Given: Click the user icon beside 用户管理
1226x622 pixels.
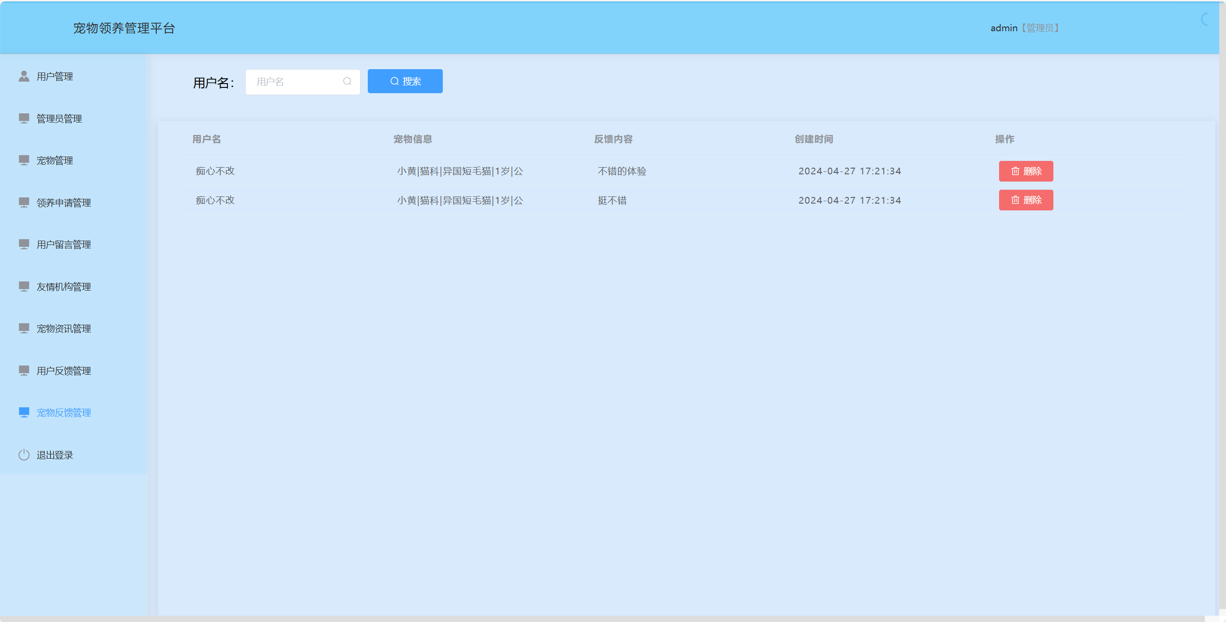Looking at the screenshot, I should pyautogui.click(x=24, y=76).
